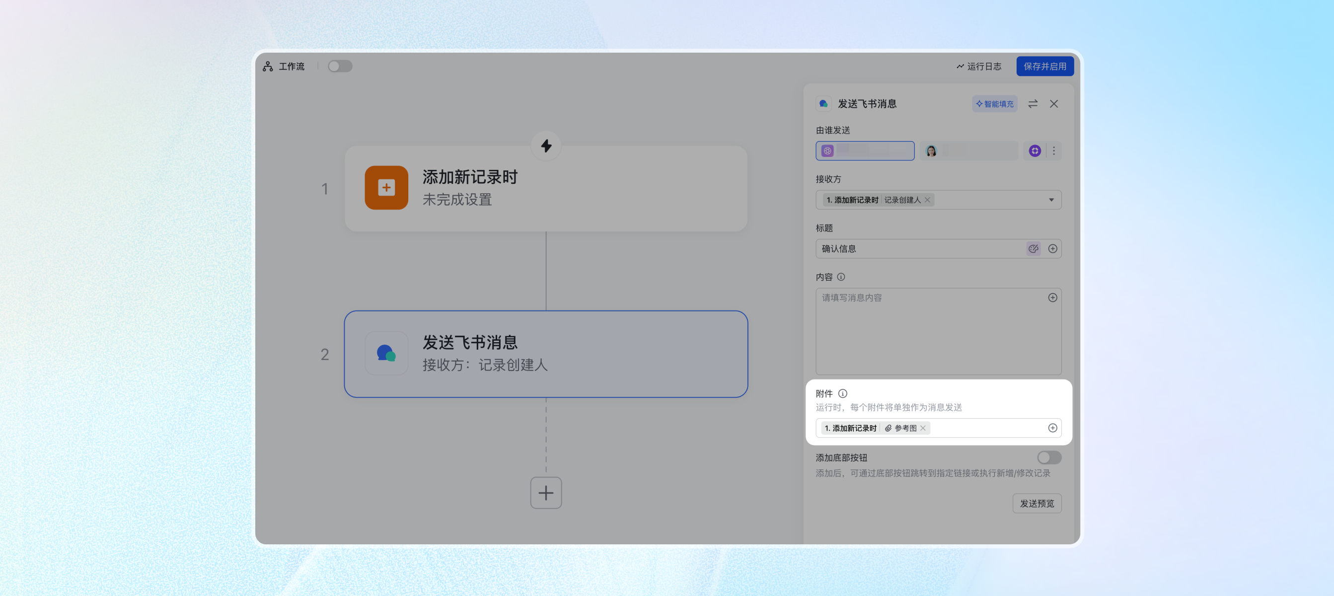The width and height of the screenshot is (1334, 596).
Task: Click the plus icon in 内容 field
Action: (x=1053, y=298)
